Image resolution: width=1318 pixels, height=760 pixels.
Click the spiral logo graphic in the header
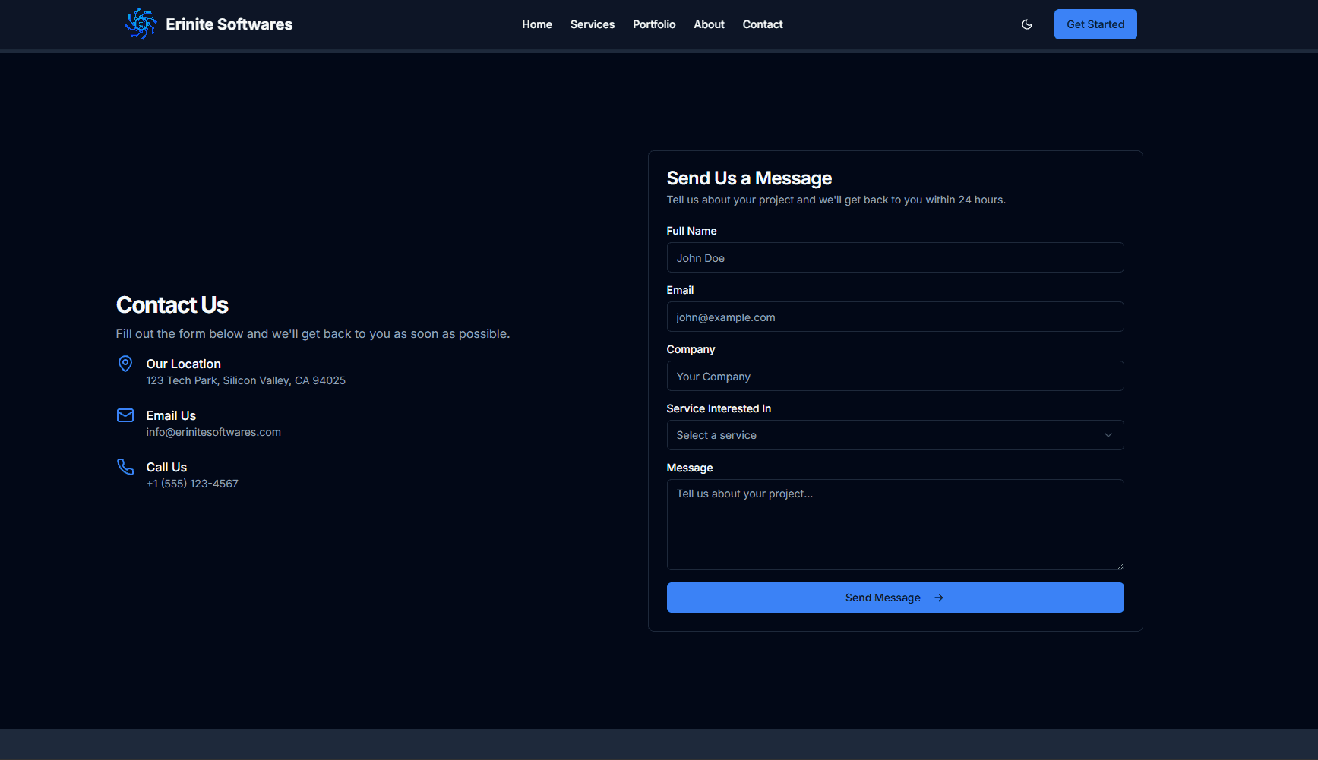click(x=141, y=24)
